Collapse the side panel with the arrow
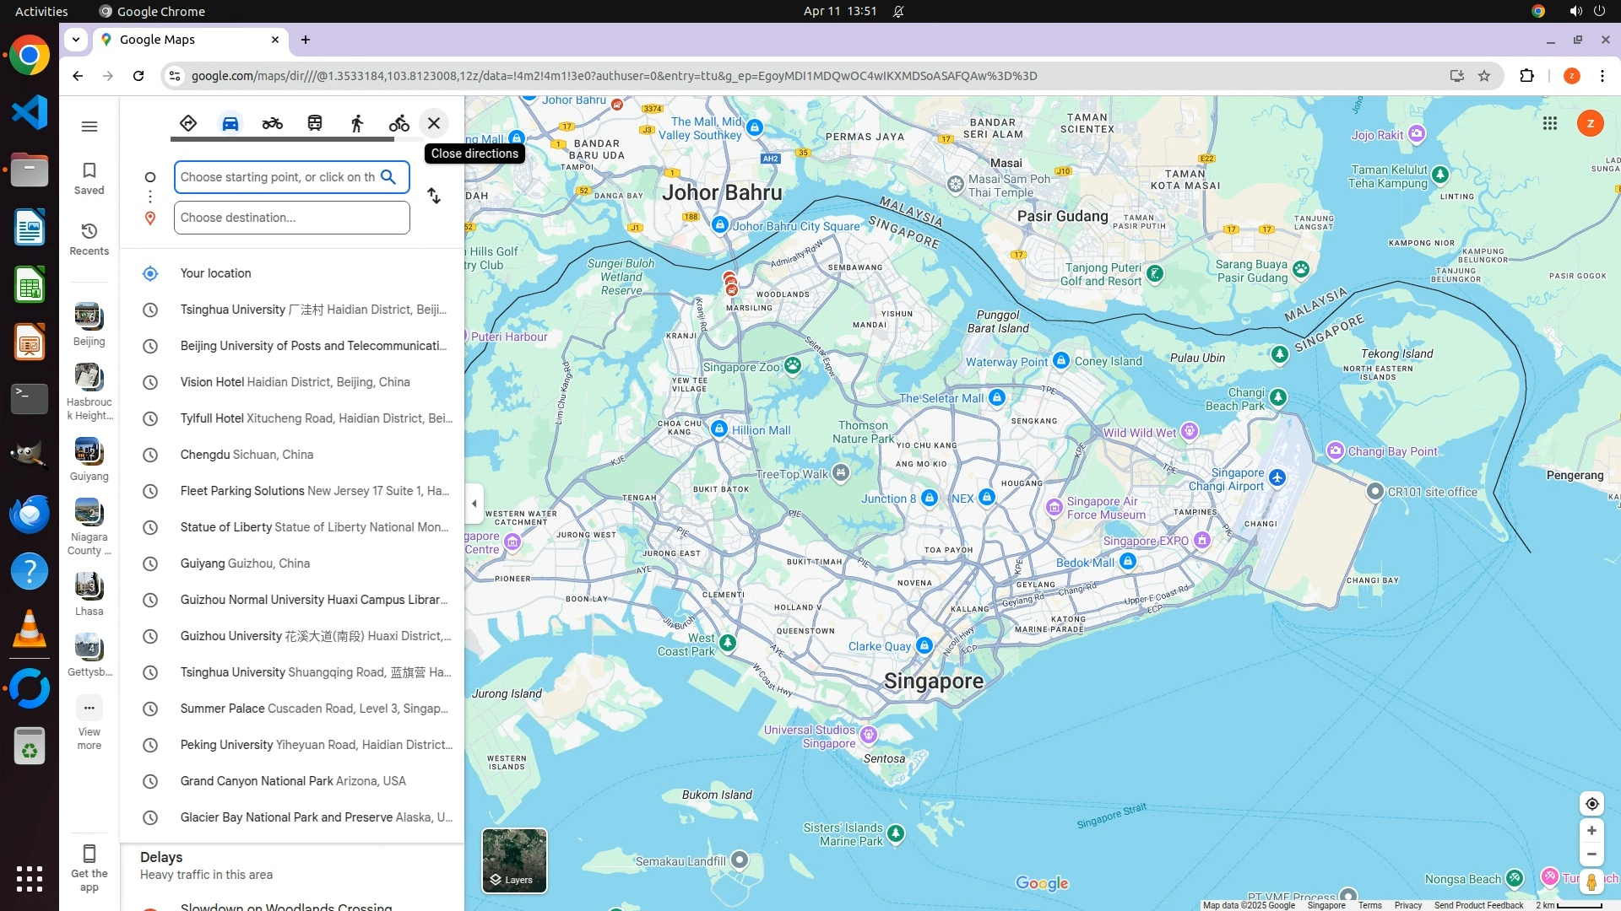This screenshot has height=911, width=1621. coord(474,504)
